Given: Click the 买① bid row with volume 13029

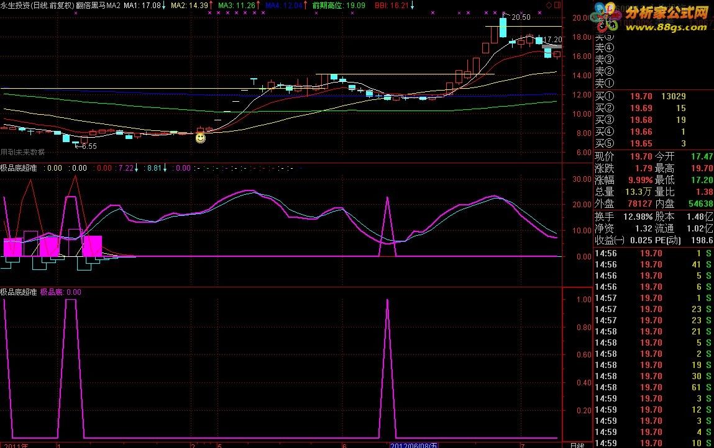Looking at the screenshot, I should (x=654, y=96).
